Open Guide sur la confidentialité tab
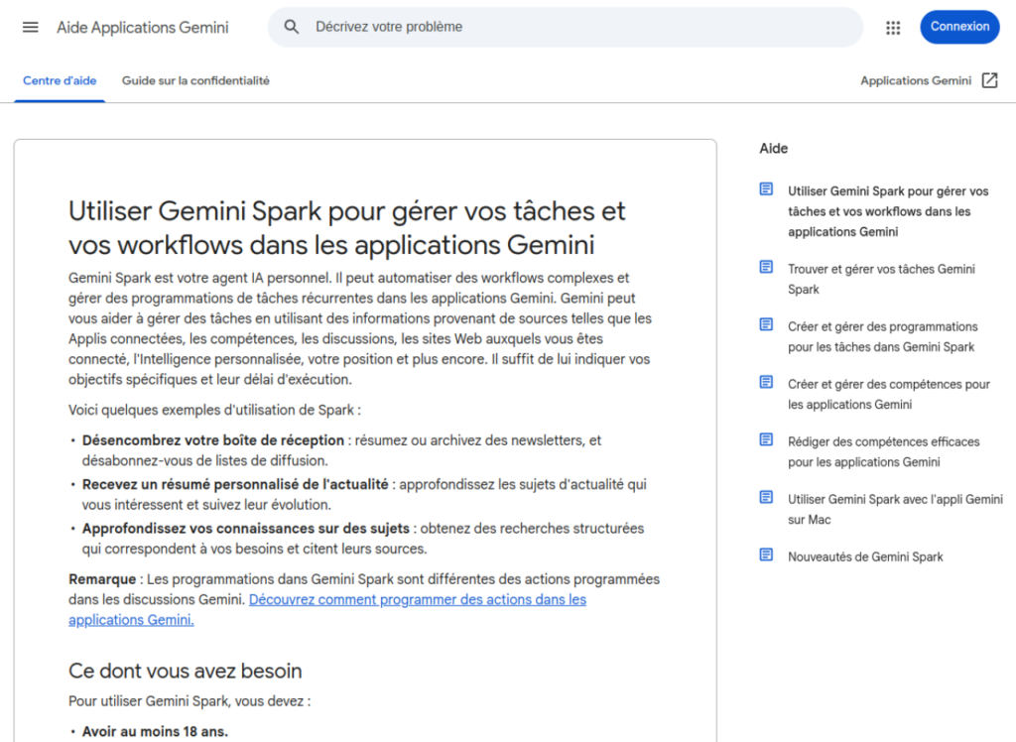This screenshot has height=742, width=1016. [195, 80]
